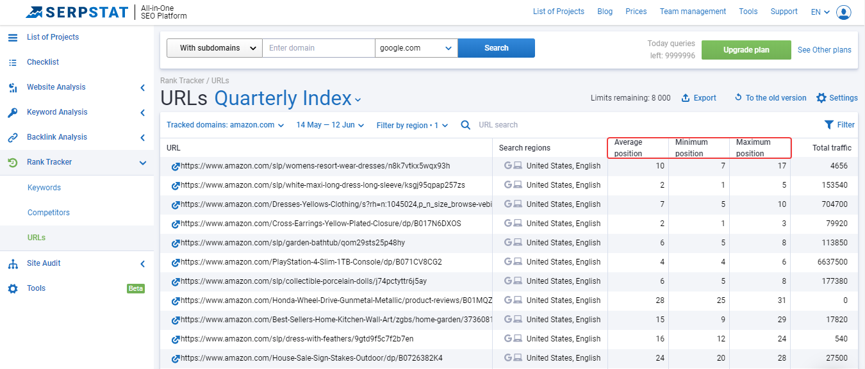Open external link icon for dress-with-feathers URL

tap(176, 340)
